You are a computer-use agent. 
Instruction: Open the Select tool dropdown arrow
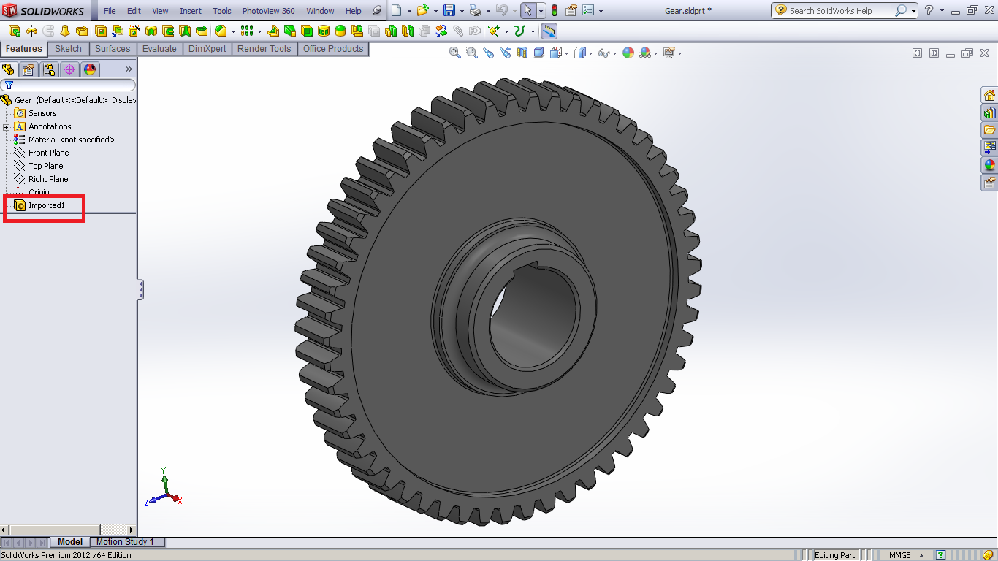[541, 11]
